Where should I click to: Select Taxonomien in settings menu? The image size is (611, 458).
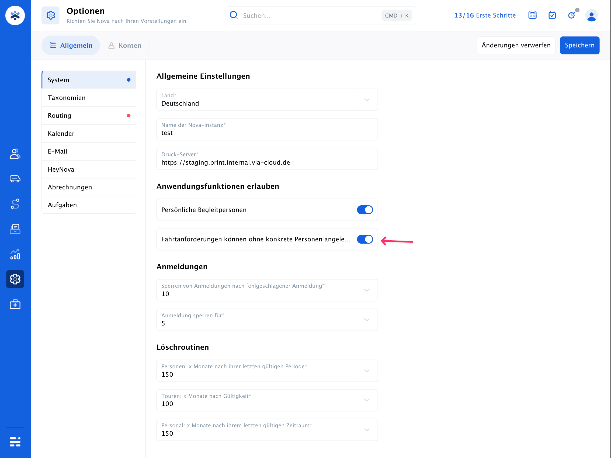coord(89,98)
